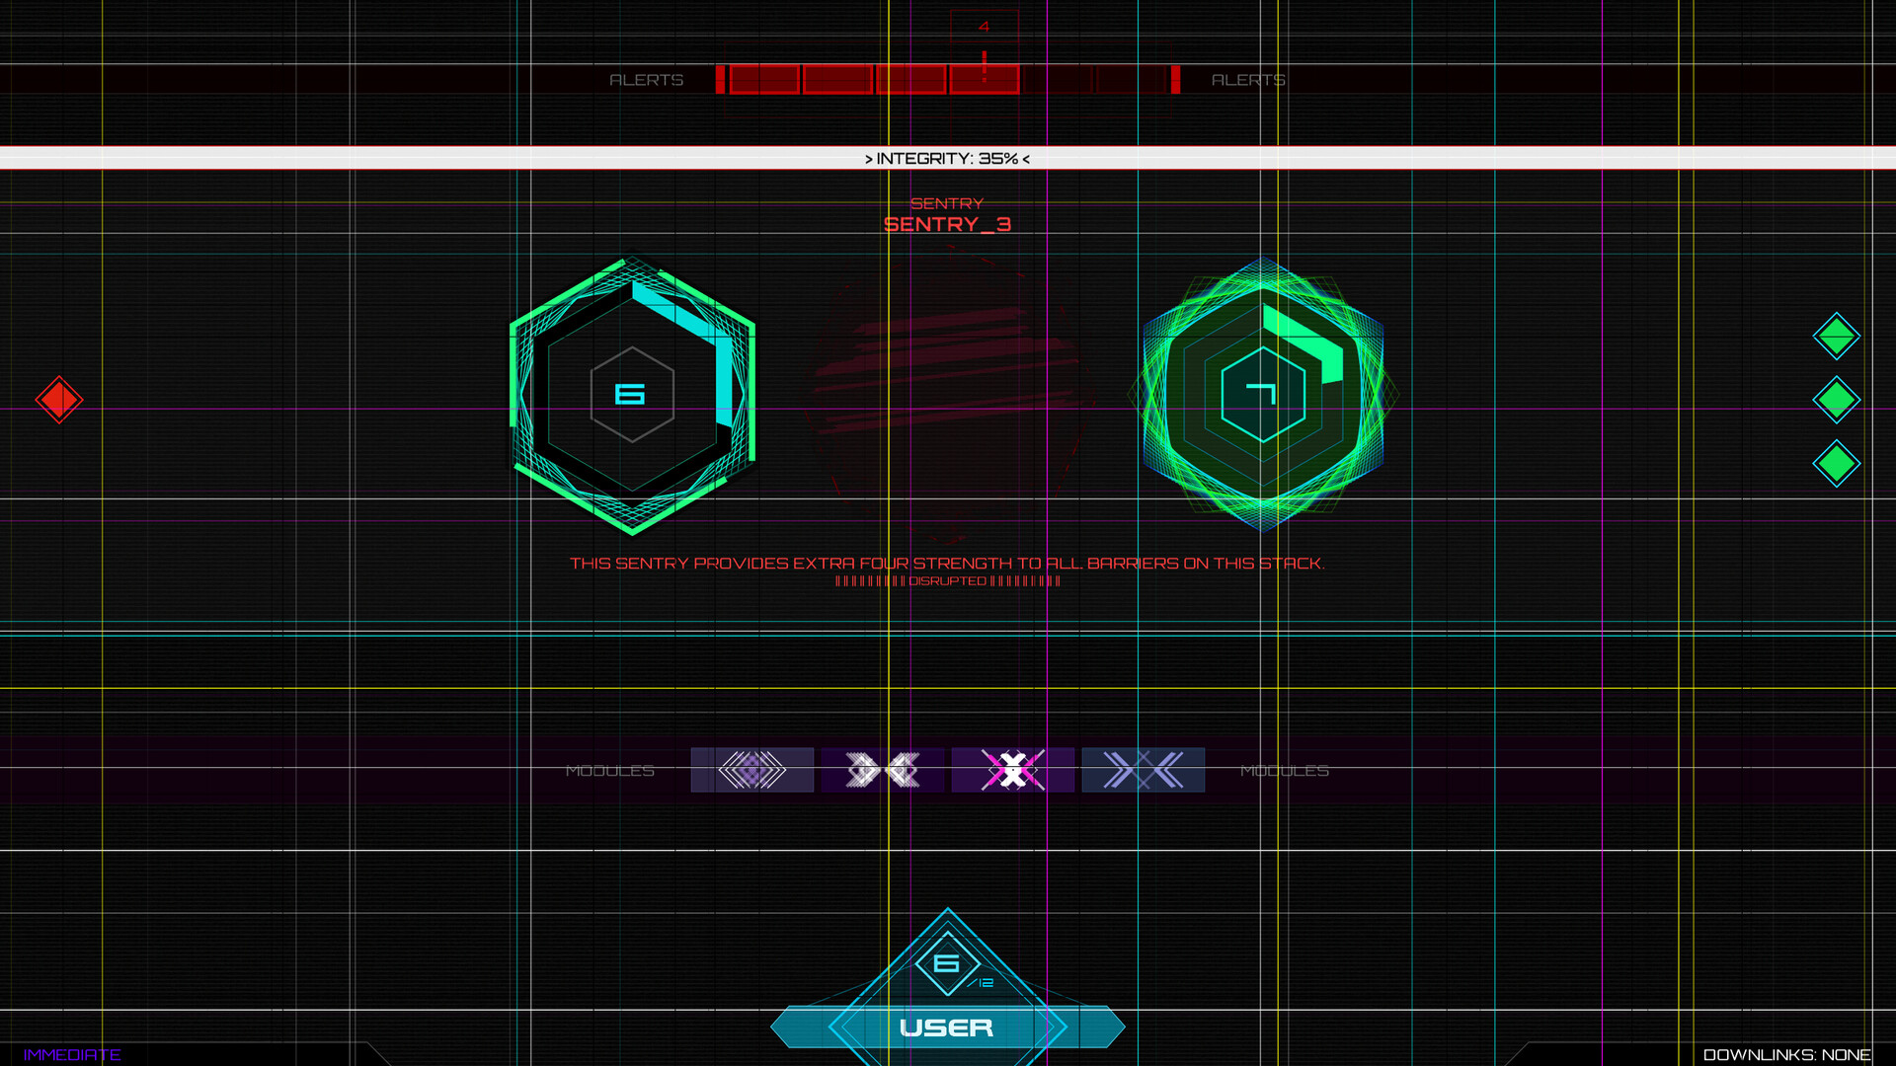Activate the second module with opposing white arrows
The image size is (1896, 1066).
coord(882,770)
